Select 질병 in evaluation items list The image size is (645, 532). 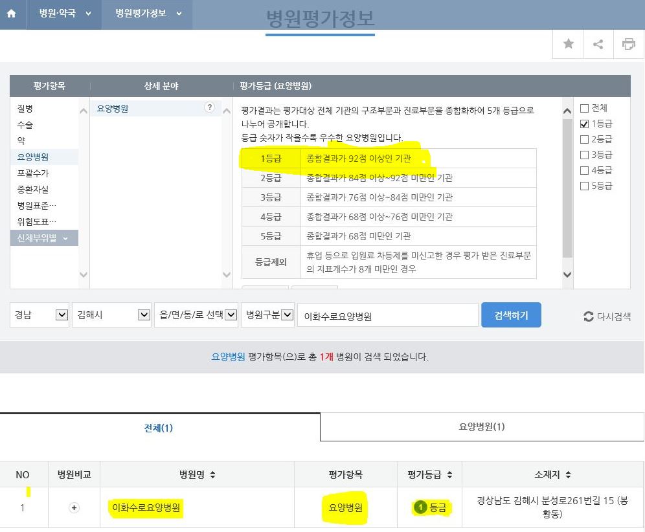25,109
